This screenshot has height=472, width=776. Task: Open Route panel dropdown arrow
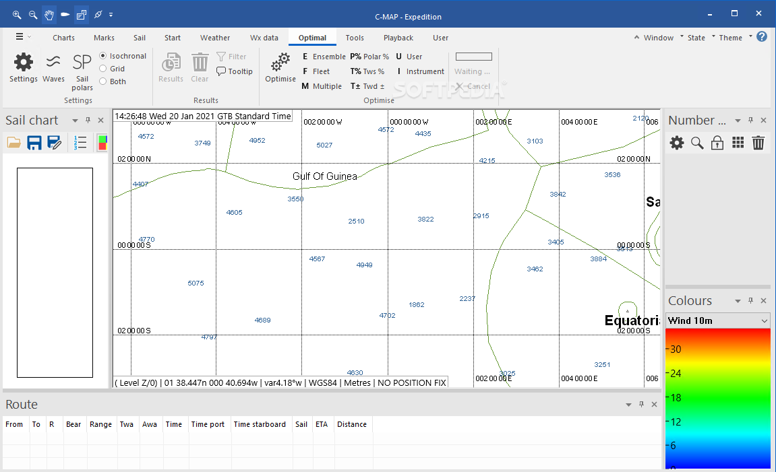[628, 405]
